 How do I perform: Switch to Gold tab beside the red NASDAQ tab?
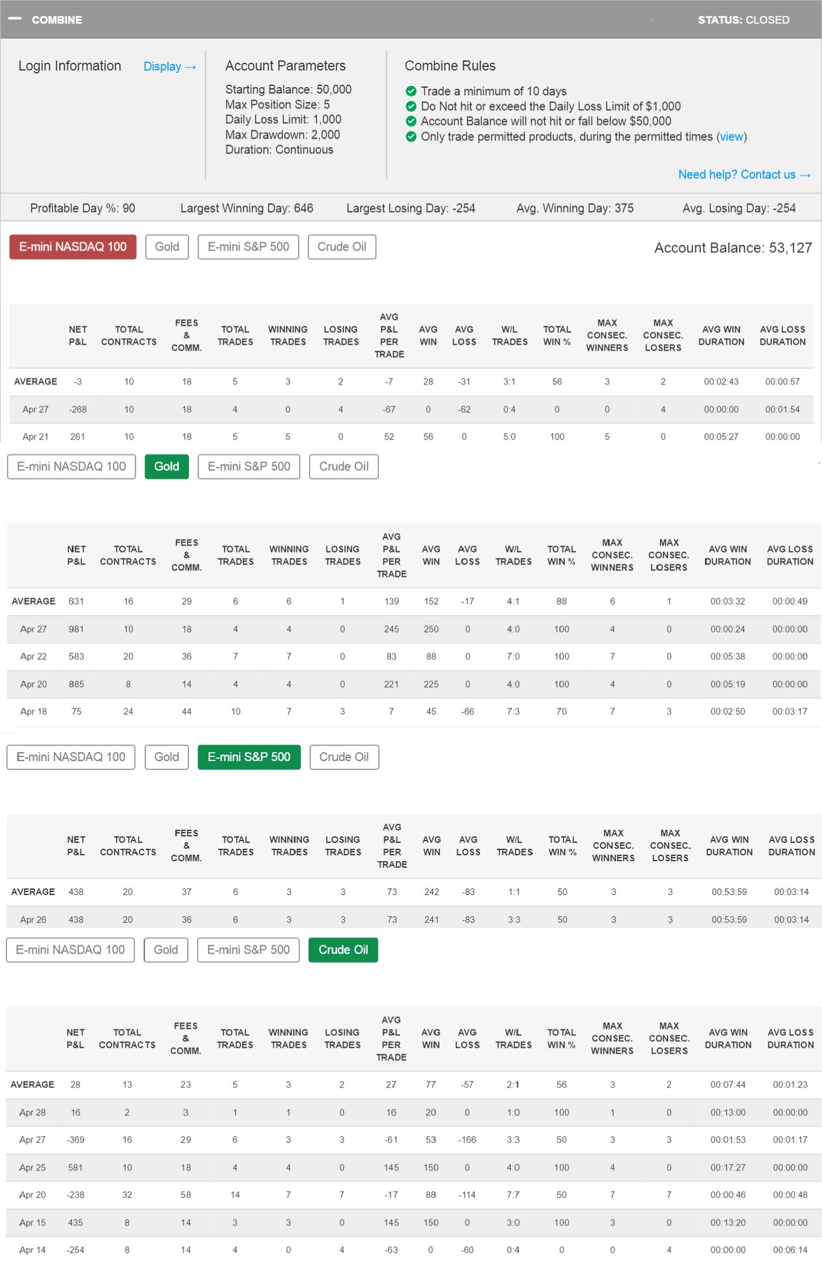tap(167, 247)
